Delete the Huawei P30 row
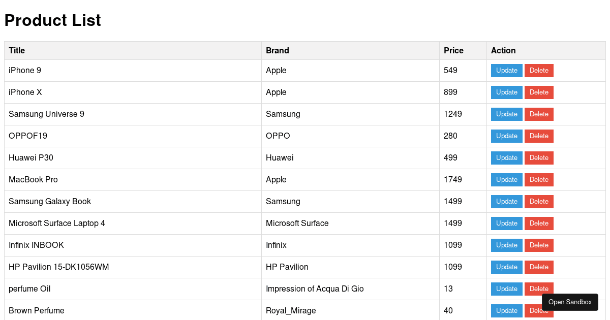The height and width of the screenshot is (320, 610). pyautogui.click(x=539, y=158)
